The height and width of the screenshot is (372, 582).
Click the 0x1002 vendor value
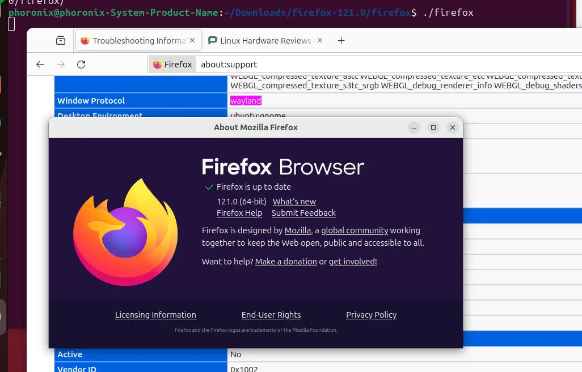[x=244, y=369]
